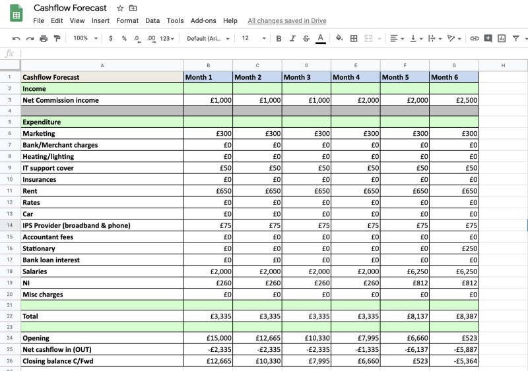
Task: Star the Cashflow Forecast document
Action: pyautogui.click(x=120, y=9)
